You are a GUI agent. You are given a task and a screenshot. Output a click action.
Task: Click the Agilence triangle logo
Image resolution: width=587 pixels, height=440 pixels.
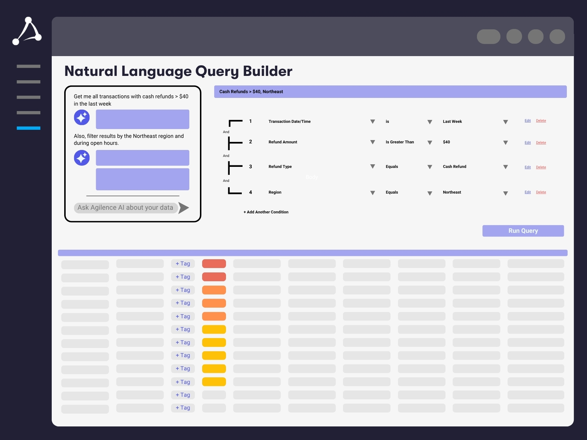27,32
